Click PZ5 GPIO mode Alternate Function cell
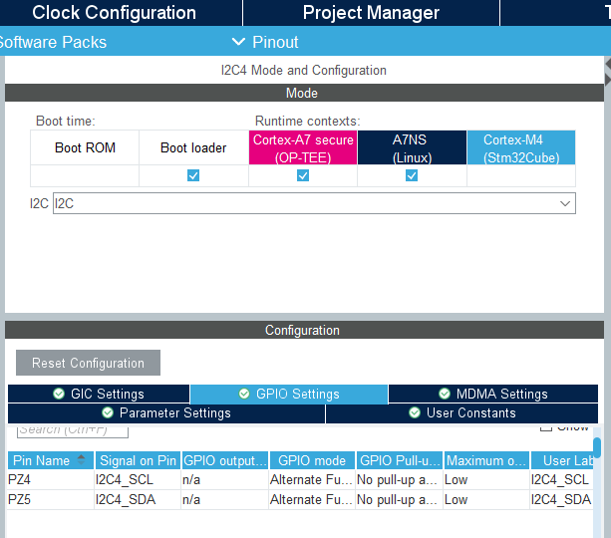611x538 pixels. [311, 499]
